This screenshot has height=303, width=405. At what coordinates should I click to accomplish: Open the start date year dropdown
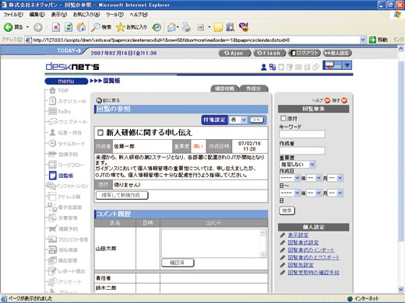point(290,178)
